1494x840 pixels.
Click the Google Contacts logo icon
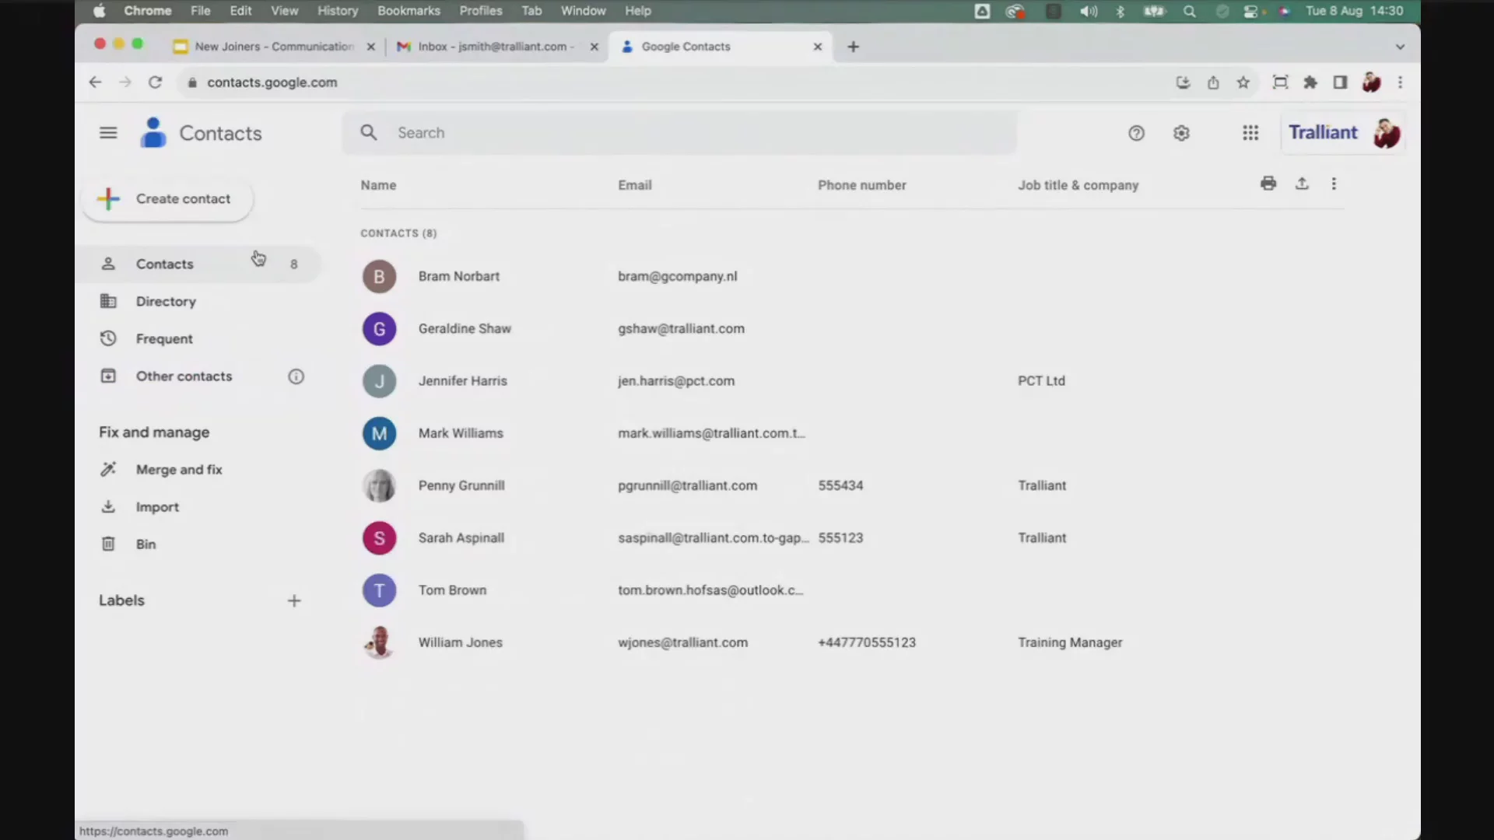[x=153, y=133]
